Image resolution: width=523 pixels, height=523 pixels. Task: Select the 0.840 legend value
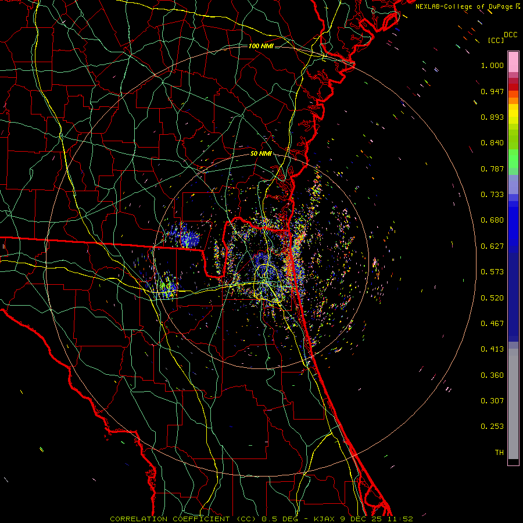492,143
